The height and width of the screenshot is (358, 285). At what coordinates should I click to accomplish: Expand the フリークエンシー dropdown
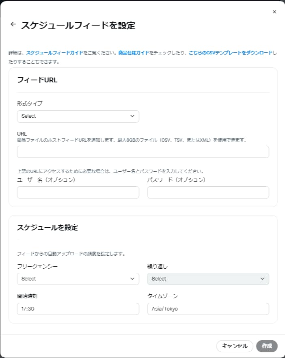pyautogui.click(x=78, y=279)
